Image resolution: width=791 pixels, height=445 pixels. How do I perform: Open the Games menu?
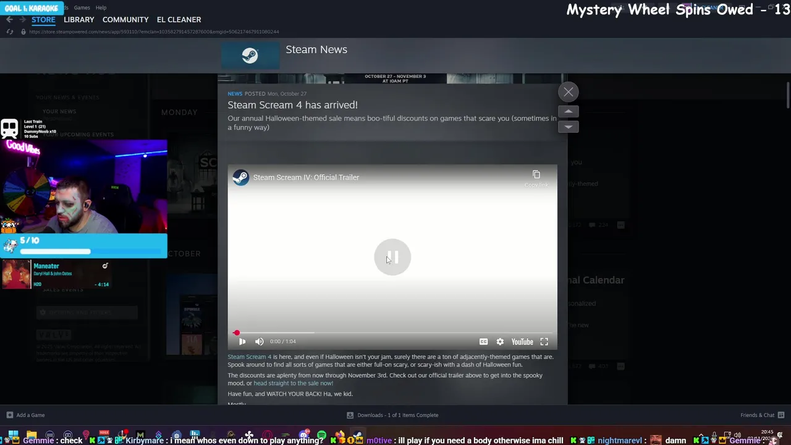pyautogui.click(x=82, y=7)
